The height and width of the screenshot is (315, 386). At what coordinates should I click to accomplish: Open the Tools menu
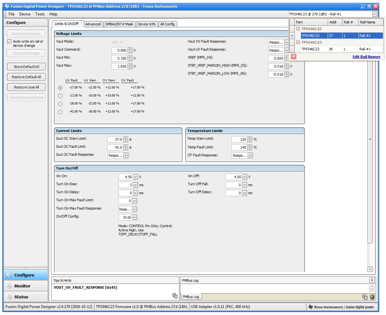(40, 14)
